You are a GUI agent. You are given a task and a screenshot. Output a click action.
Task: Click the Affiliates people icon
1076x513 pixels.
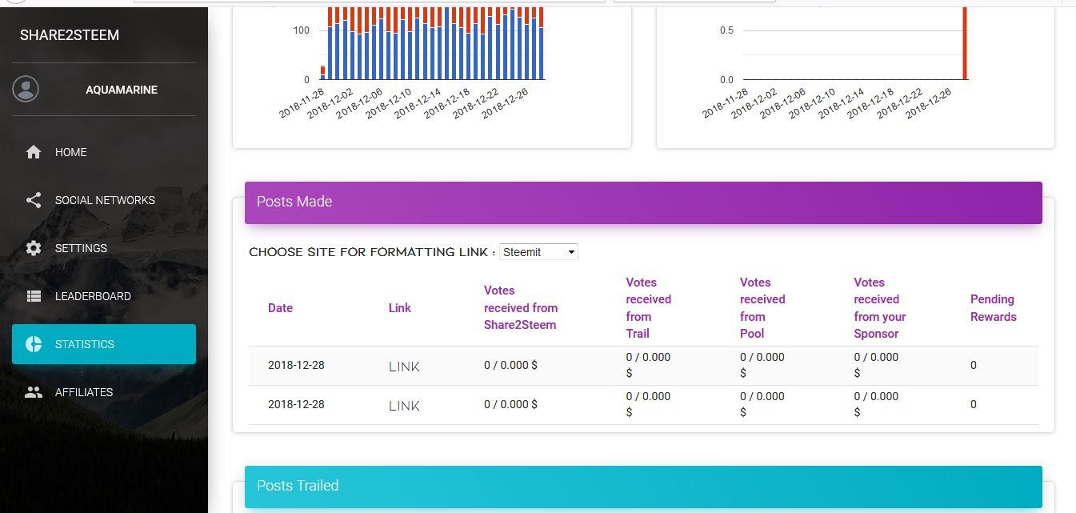point(34,392)
